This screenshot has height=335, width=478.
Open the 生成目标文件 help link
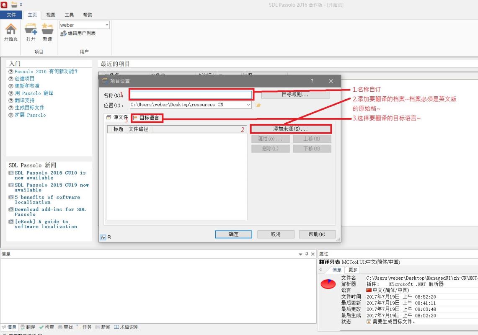(x=30, y=108)
